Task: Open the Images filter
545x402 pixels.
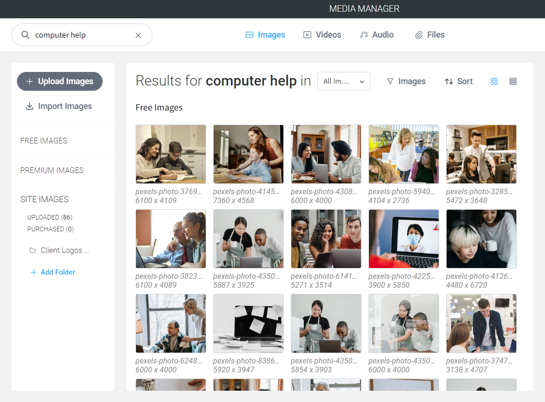Action: (x=406, y=81)
